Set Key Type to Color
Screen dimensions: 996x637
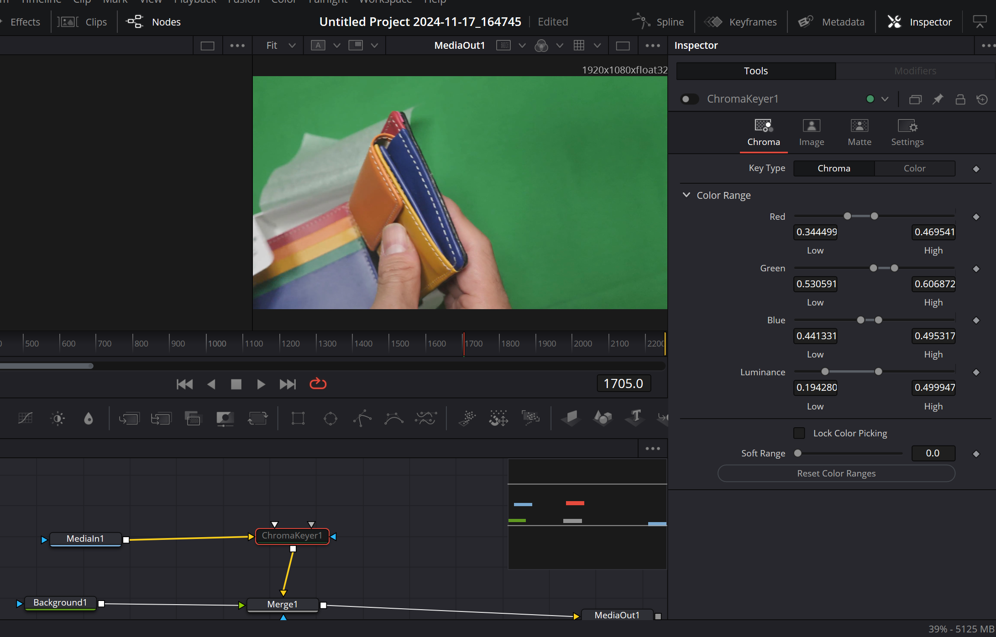(x=914, y=168)
